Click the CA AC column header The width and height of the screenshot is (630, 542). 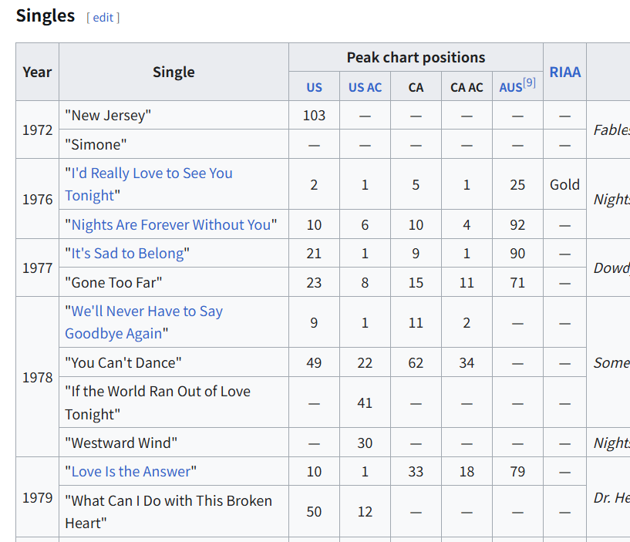[467, 86]
